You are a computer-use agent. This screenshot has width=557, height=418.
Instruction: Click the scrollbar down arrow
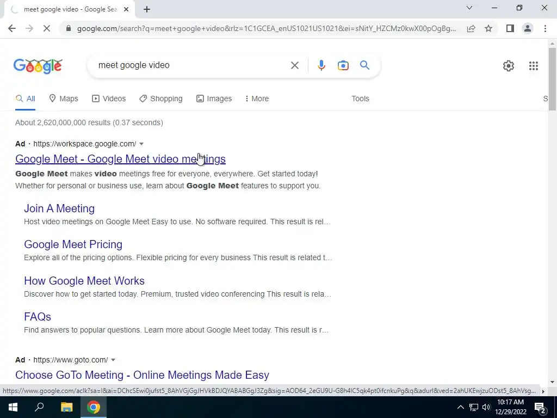pos(552,382)
